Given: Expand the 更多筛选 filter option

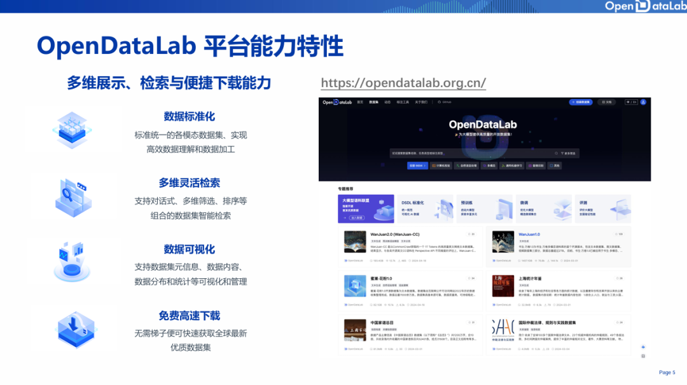Looking at the screenshot, I should click(x=568, y=153).
